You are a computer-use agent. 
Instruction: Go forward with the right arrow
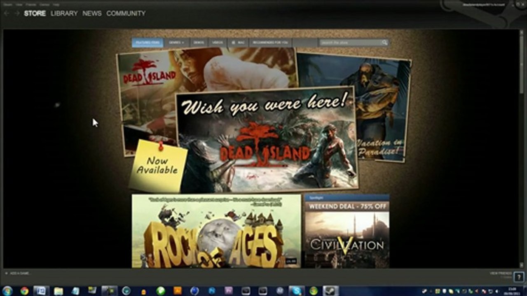pyautogui.click(x=17, y=13)
